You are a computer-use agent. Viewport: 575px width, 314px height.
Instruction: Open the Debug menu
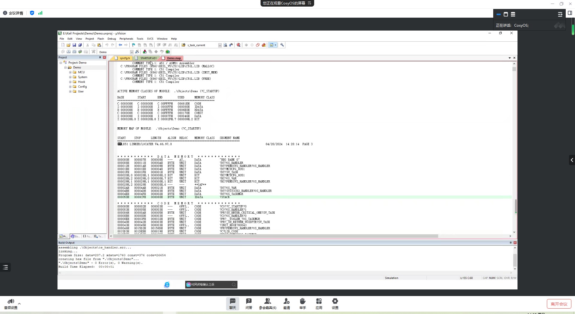click(x=112, y=39)
